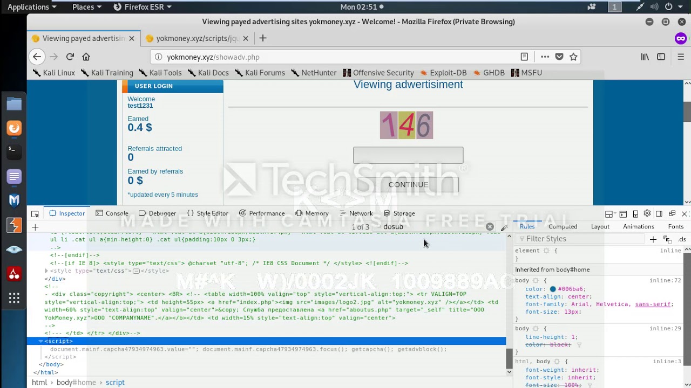The height and width of the screenshot is (388, 691).
Task: Switch to Fonts sidebar tab
Action: point(676,227)
